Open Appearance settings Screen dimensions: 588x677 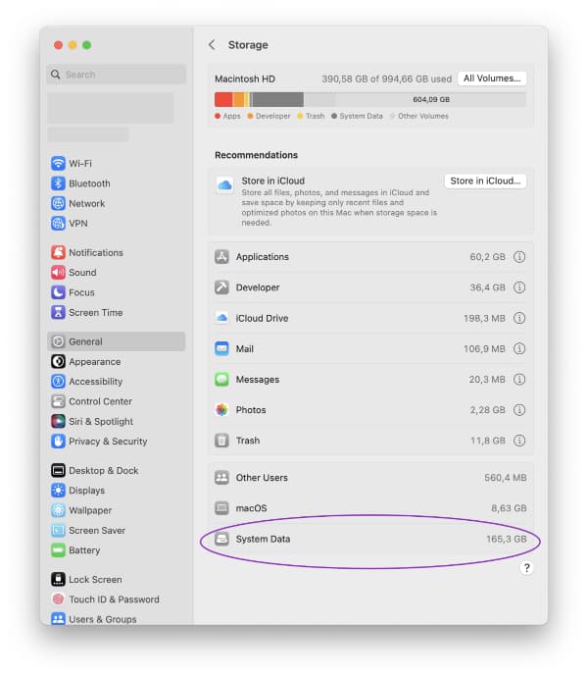coord(86,361)
